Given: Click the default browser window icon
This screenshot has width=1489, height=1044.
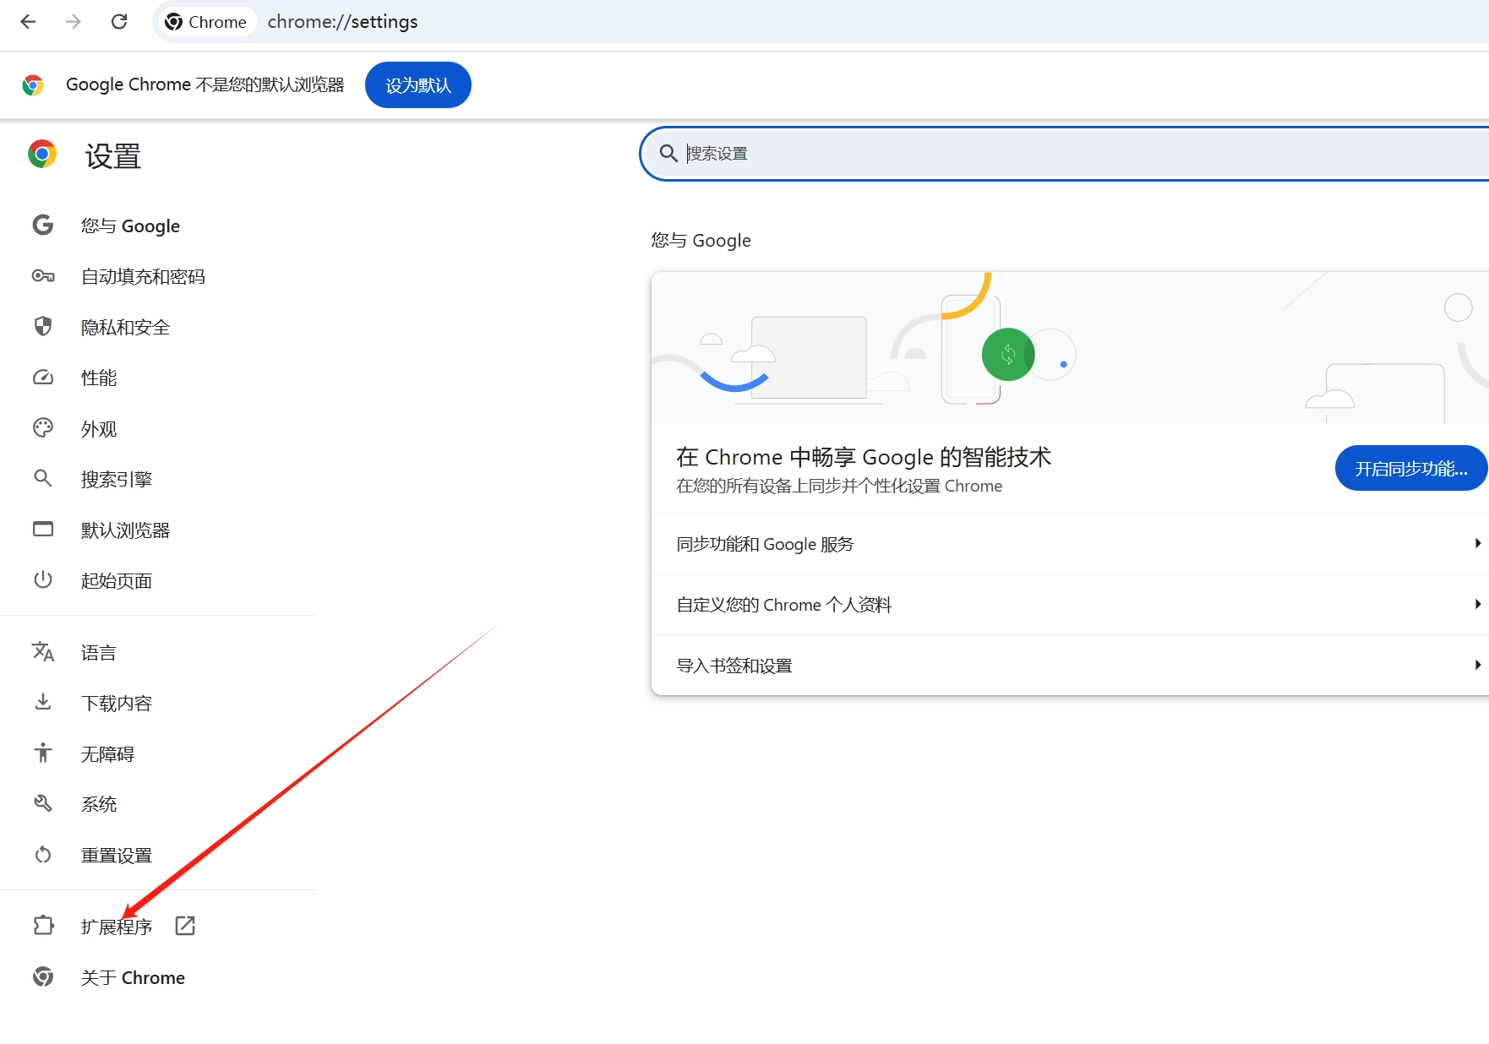Looking at the screenshot, I should tap(43, 530).
